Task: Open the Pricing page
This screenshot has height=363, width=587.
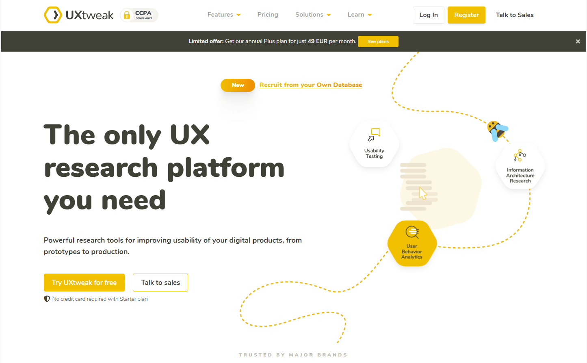Action: coord(268,15)
